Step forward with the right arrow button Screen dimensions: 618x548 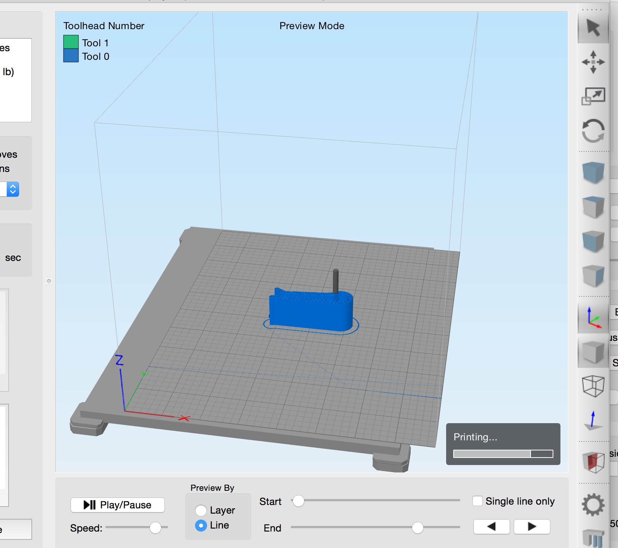click(532, 527)
